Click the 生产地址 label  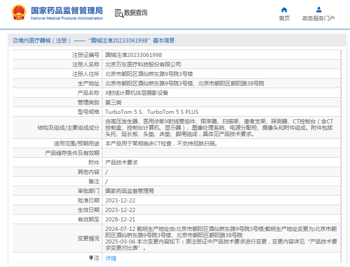point(88,84)
